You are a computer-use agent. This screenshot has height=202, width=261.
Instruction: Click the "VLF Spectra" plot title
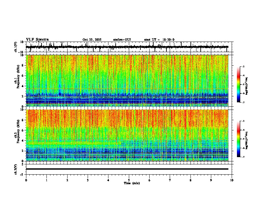pos(37,40)
